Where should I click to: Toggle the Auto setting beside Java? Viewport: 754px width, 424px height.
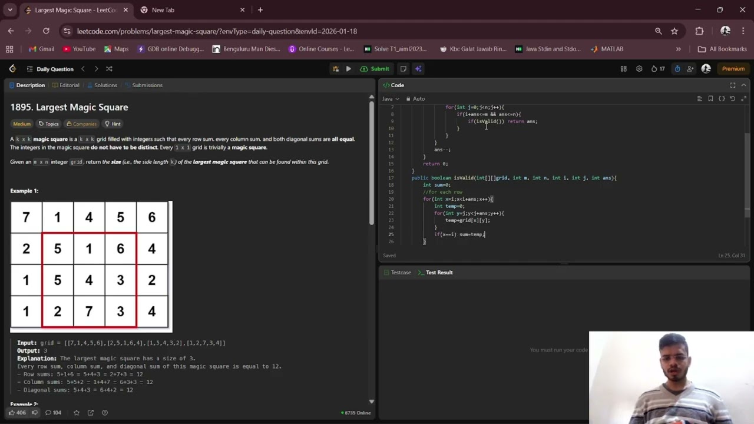click(415, 98)
